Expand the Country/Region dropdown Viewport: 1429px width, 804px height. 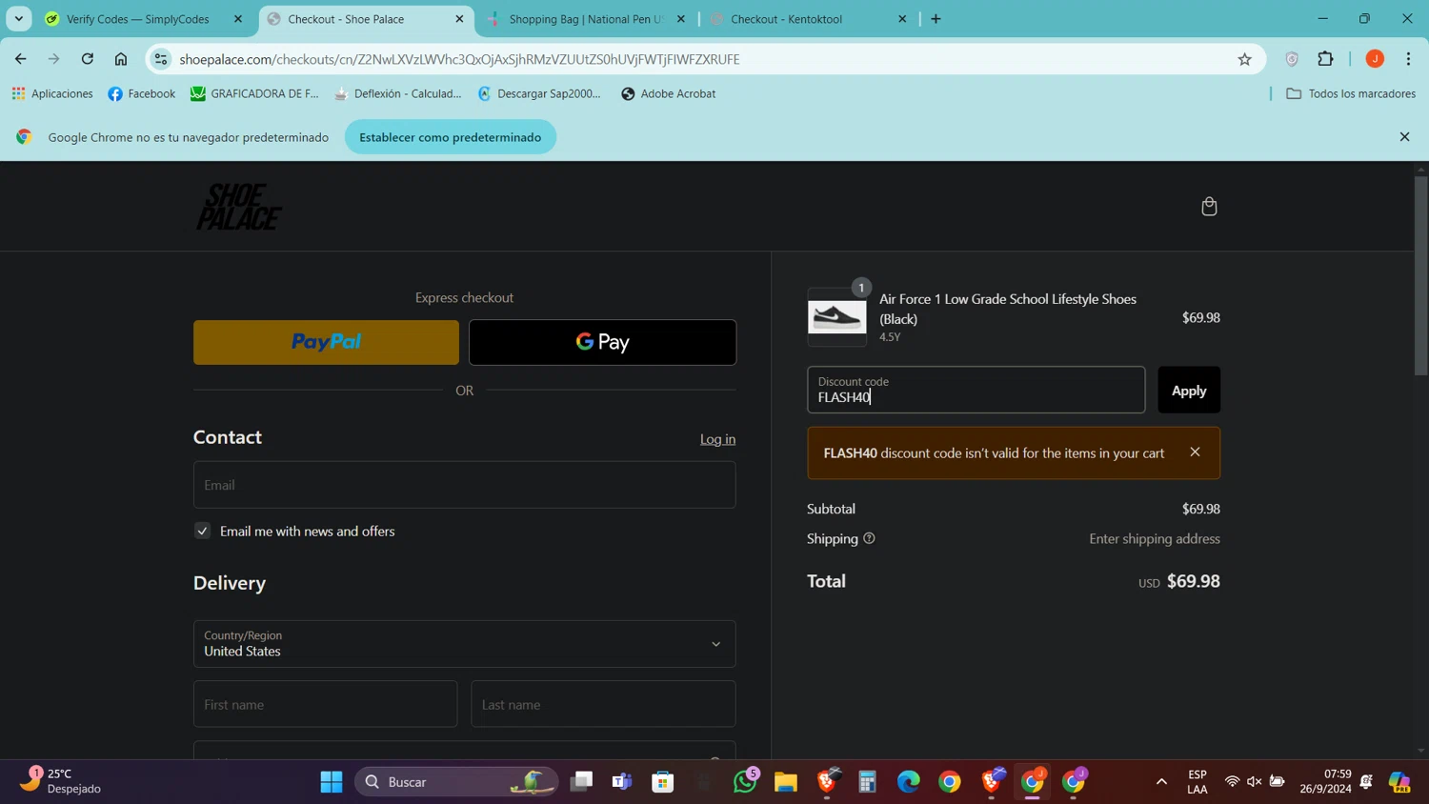click(x=464, y=644)
